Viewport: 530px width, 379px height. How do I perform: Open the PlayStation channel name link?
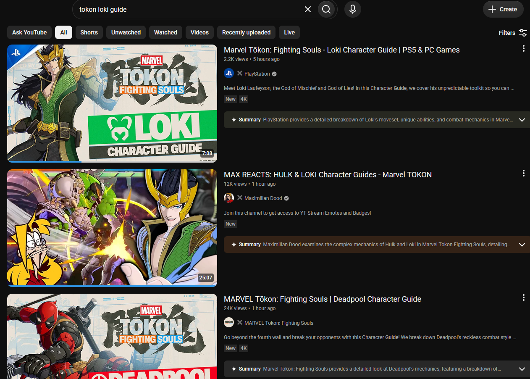click(257, 74)
